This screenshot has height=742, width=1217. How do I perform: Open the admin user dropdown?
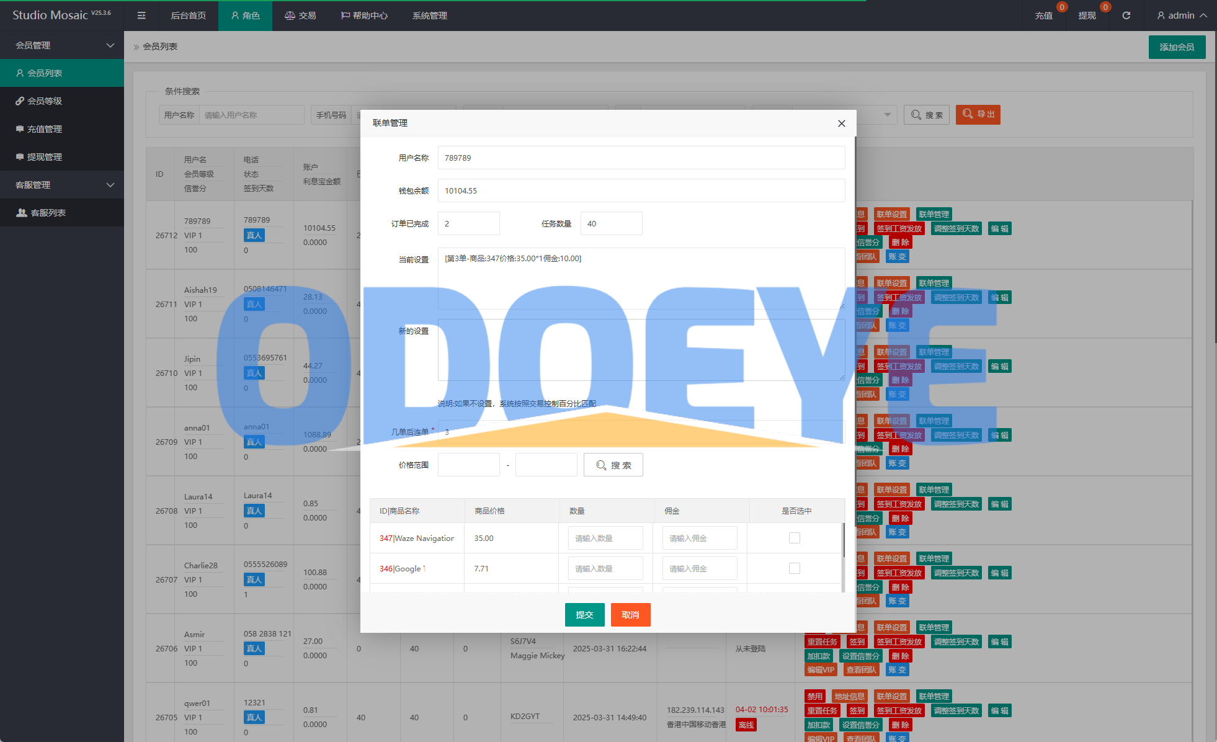click(1181, 16)
